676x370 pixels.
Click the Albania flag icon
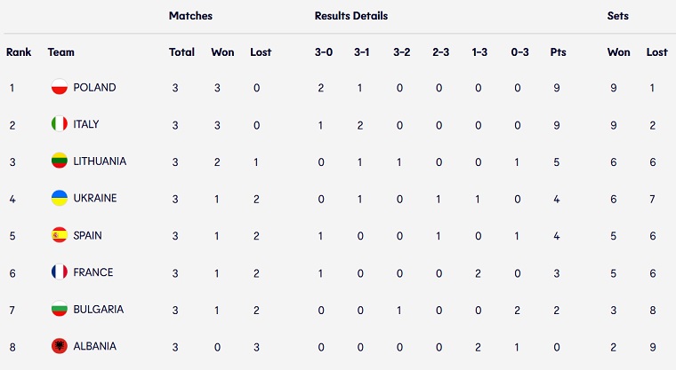[60, 346]
